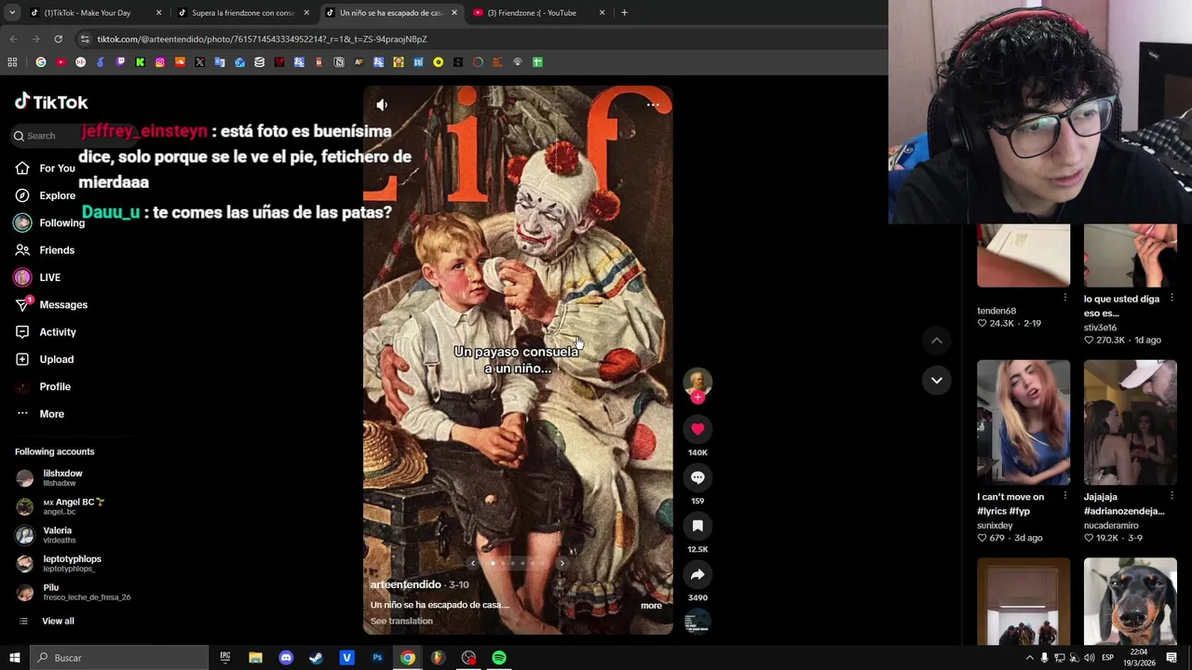The height and width of the screenshot is (670, 1192).
Task: Open options for the tenden68 video
Action: tap(1065, 298)
